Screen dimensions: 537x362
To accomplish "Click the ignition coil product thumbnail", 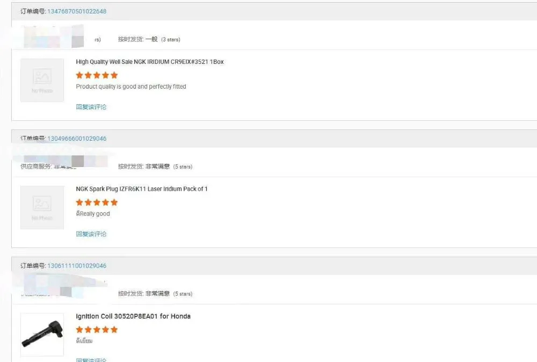I will tap(42, 334).
